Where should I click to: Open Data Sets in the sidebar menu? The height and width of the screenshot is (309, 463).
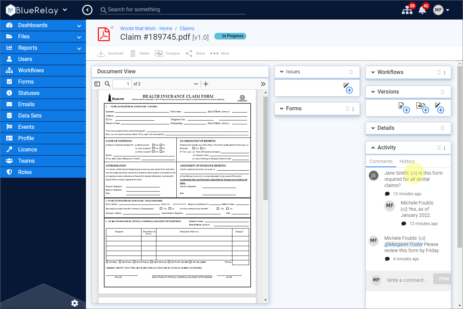(43, 116)
